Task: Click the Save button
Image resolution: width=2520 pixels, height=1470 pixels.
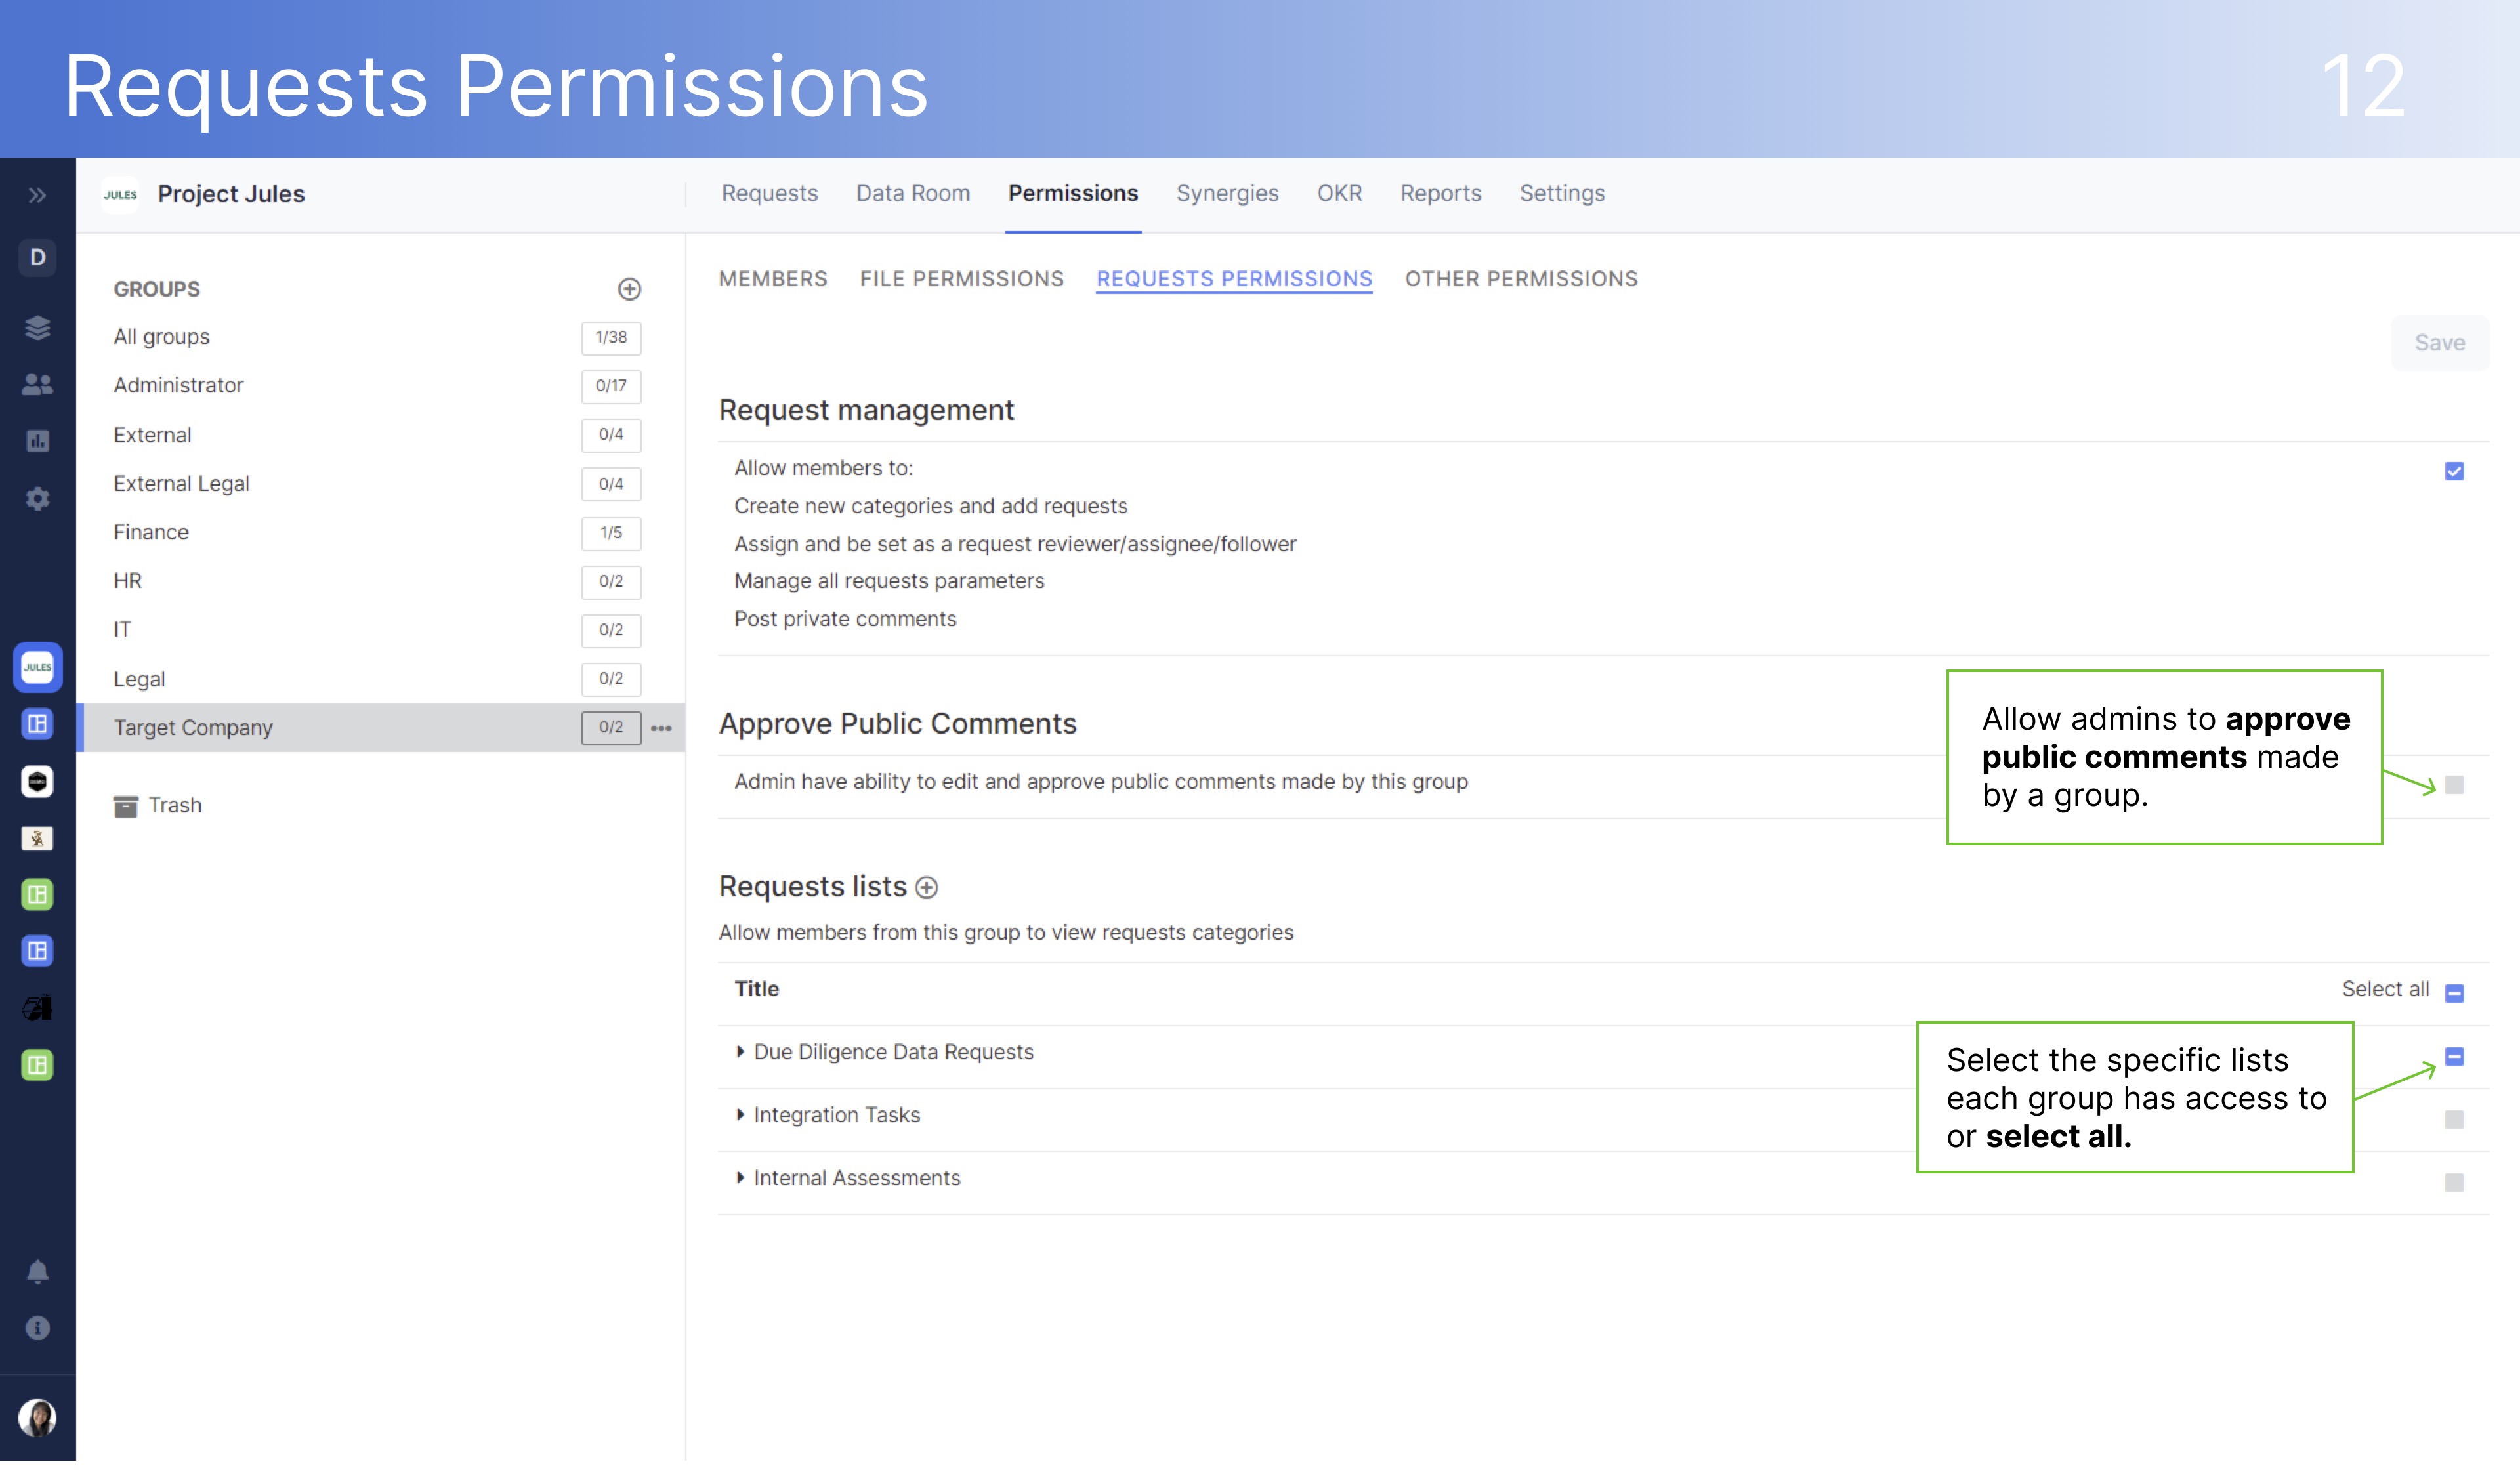Action: [2440, 342]
